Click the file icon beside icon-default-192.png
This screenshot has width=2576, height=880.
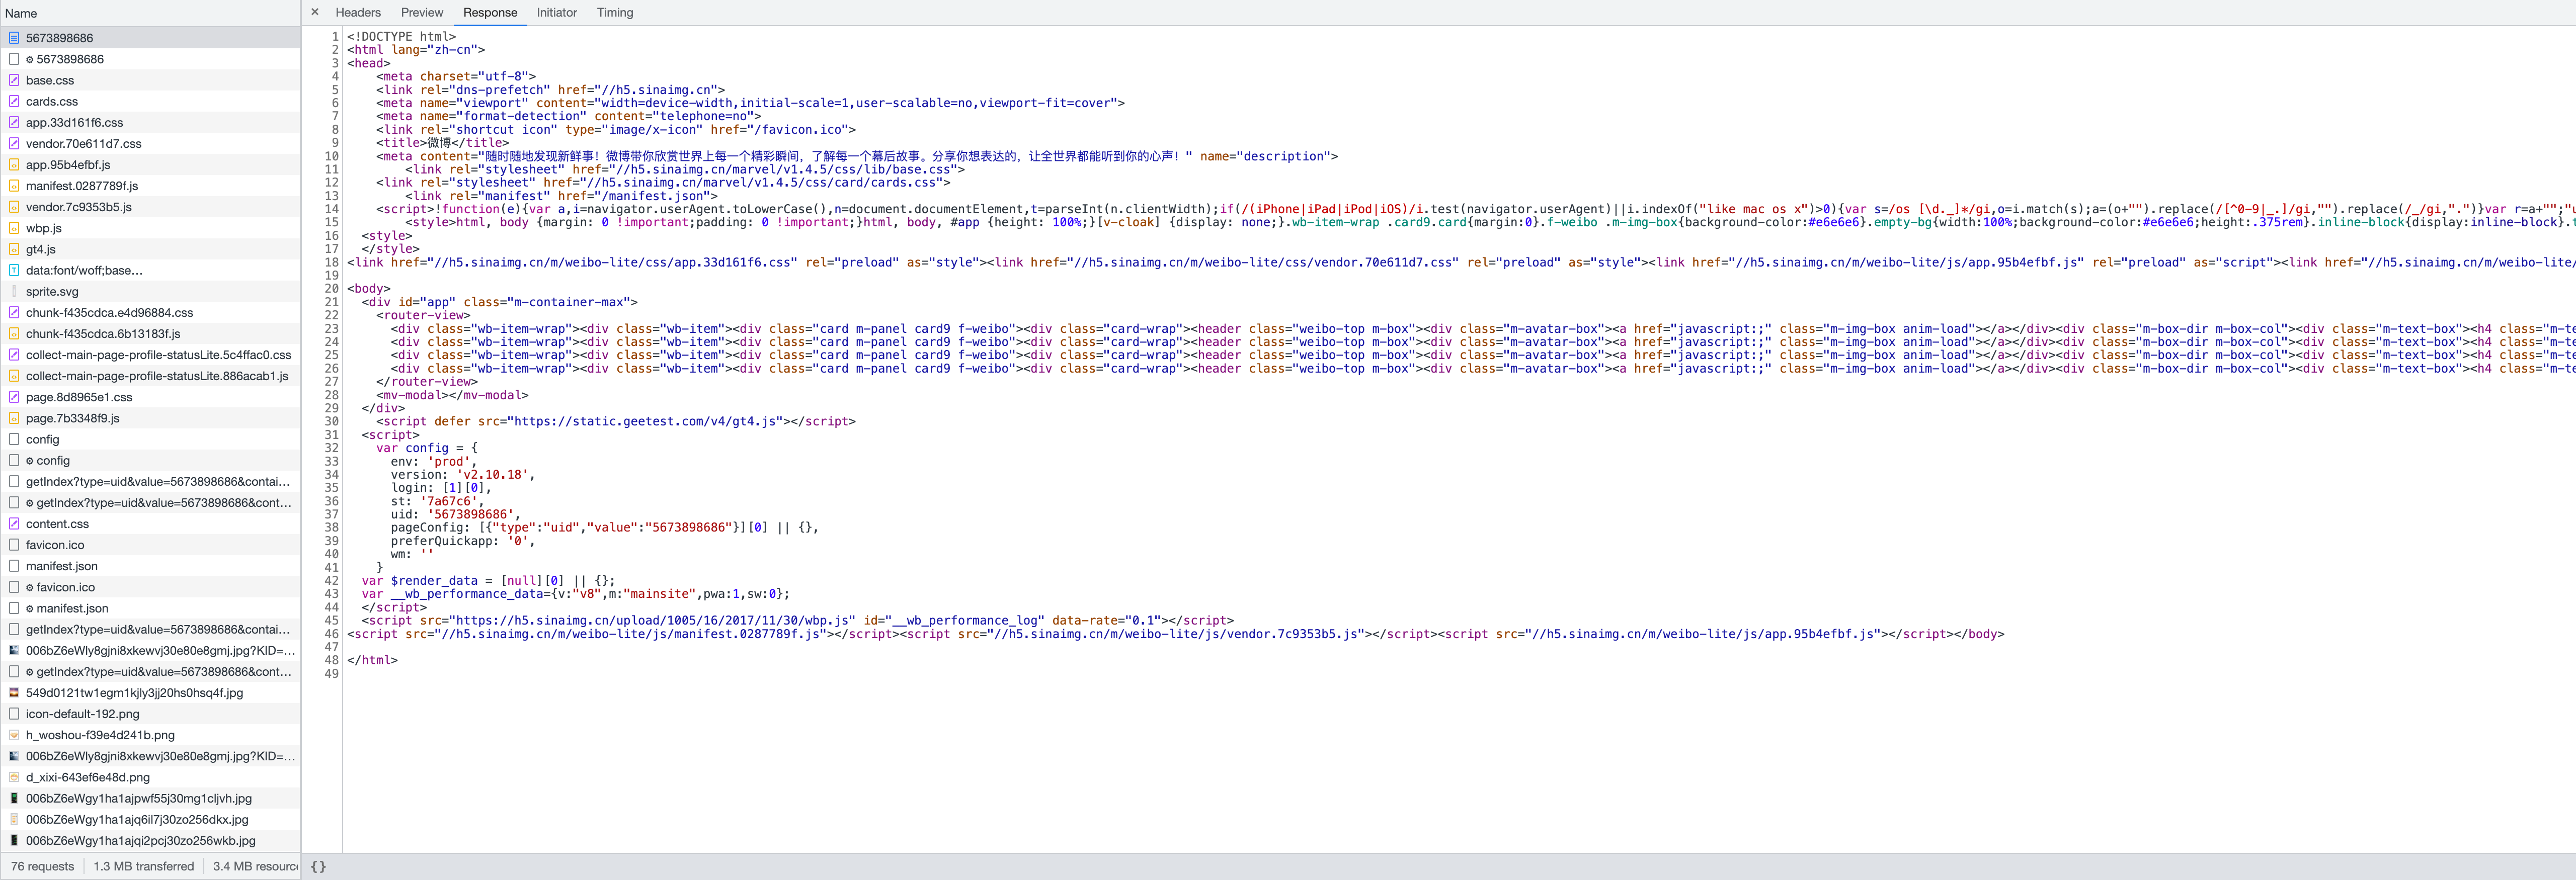tap(14, 714)
